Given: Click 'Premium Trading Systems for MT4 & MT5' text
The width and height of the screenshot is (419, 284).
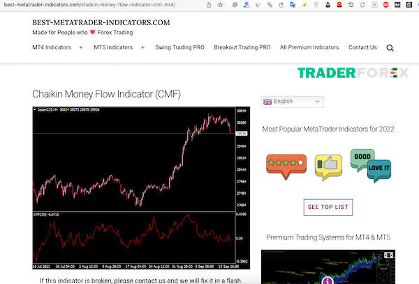Looking at the screenshot, I should [328, 237].
